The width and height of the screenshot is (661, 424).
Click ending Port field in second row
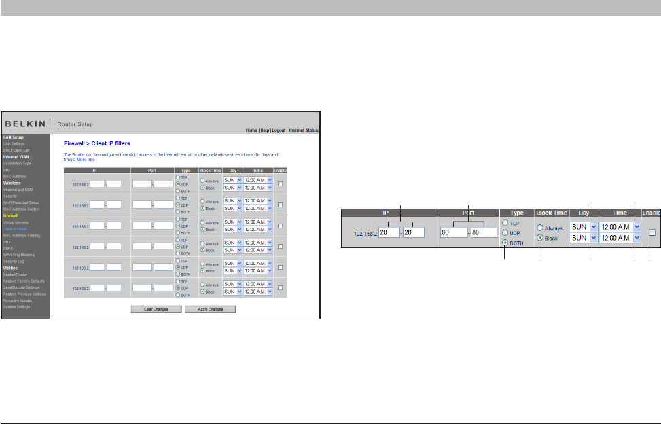[163, 205]
